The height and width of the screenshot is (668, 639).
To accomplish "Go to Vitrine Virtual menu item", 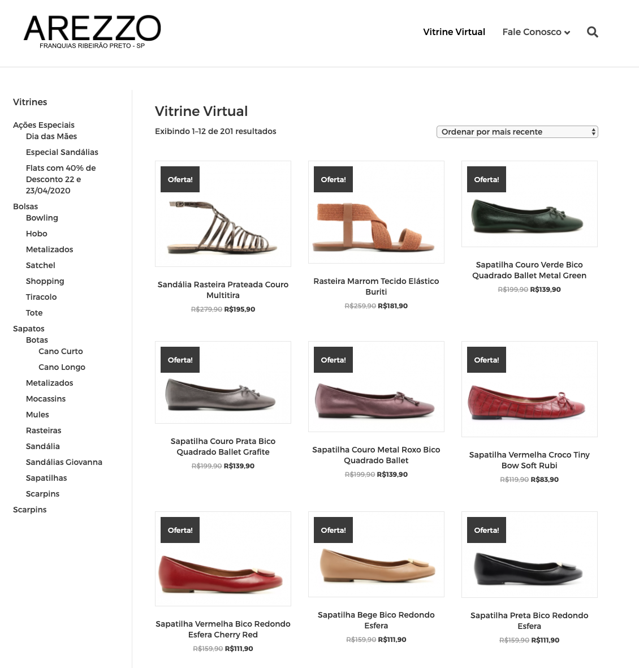I will 454,32.
